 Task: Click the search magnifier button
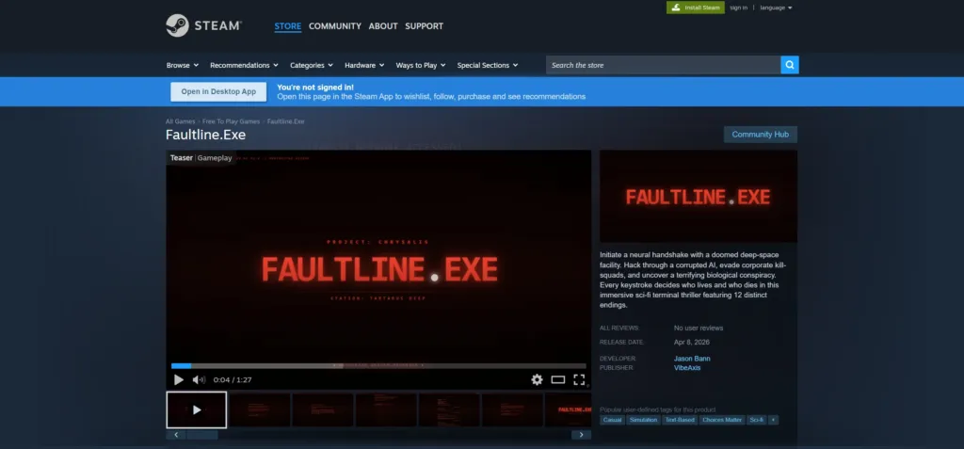pos(790,65)
